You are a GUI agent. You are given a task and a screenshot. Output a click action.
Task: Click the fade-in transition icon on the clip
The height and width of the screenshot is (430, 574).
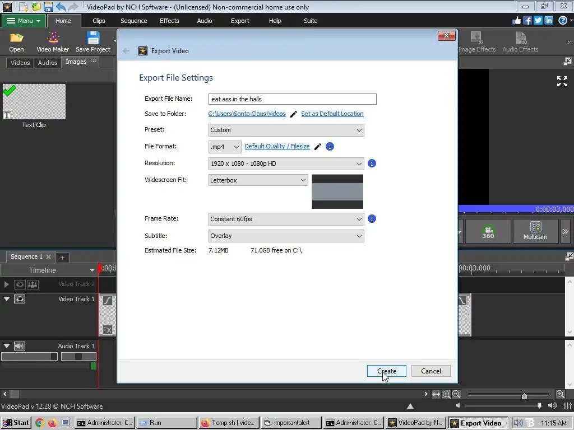coord(107,301)
